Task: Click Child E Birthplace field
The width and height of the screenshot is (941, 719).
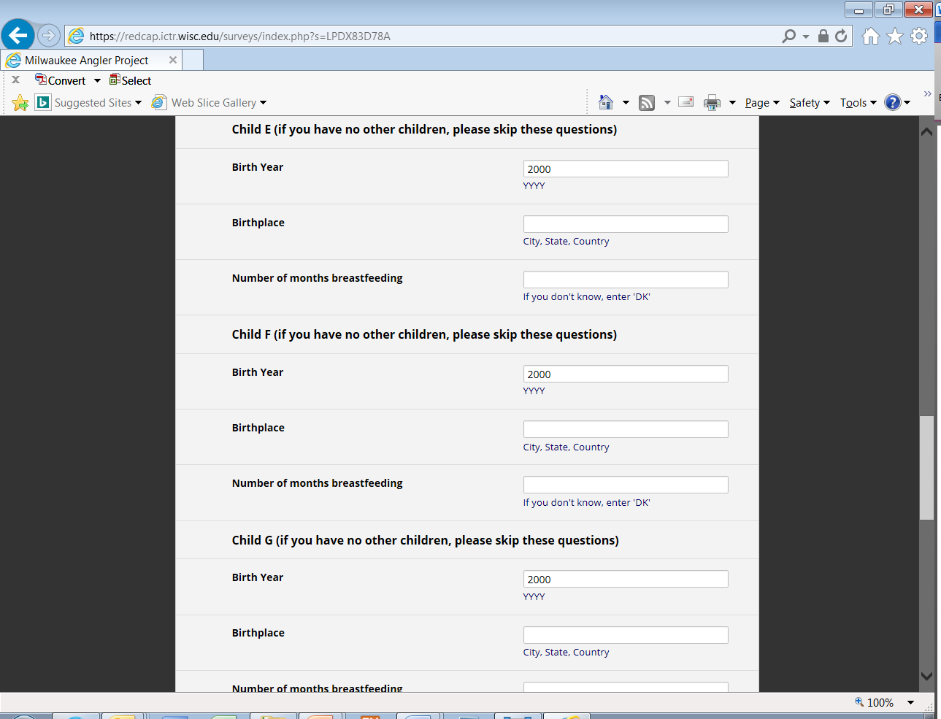Action: tap(626, 224)
